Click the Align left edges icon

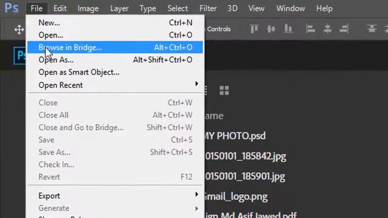pyautogui.click(x=310, y=29)
